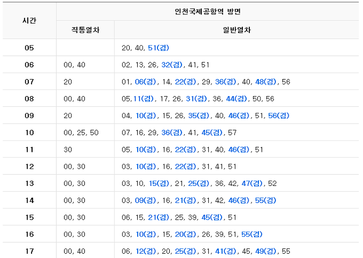Select hour cell 14

[29, 200]
